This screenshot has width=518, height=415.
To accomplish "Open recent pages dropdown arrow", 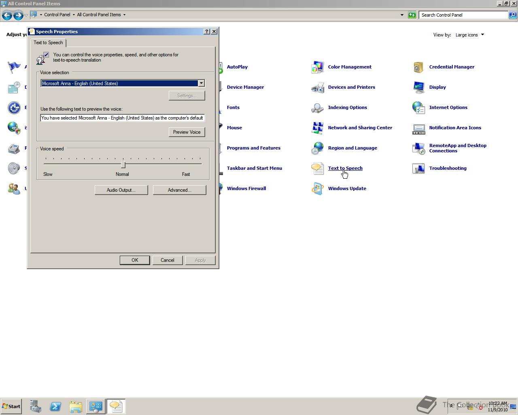I will (x=26, y=15).
